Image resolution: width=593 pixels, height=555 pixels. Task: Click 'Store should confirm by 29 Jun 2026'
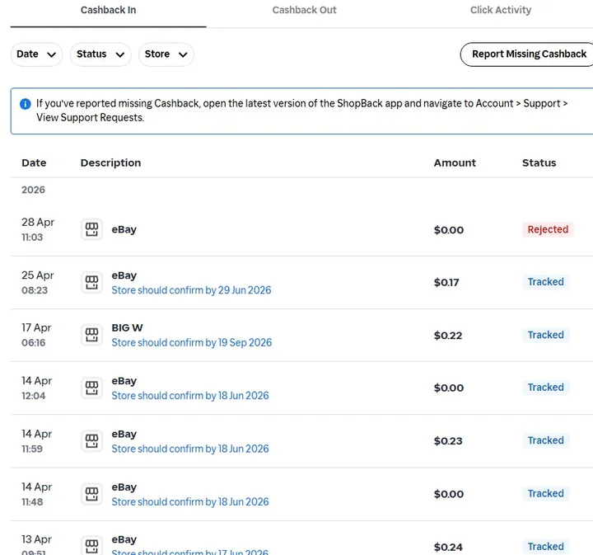tap(191, 290)
